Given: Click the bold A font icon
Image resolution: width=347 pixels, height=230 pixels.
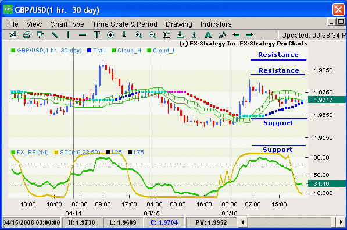Looking at the screenshot, I should point(208,35).
